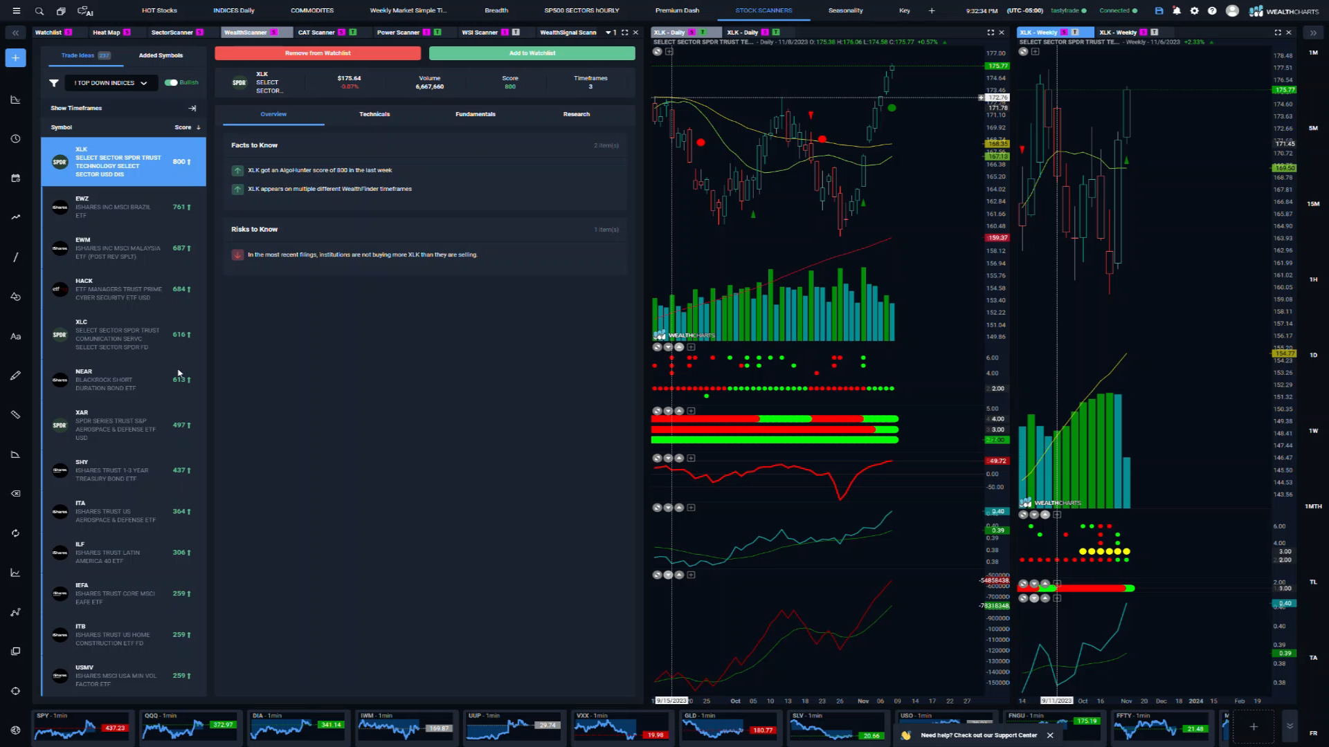This screenshot has height=747, width=1329.
Task: Expand Show Timeframes arrow
Action: 192,109
